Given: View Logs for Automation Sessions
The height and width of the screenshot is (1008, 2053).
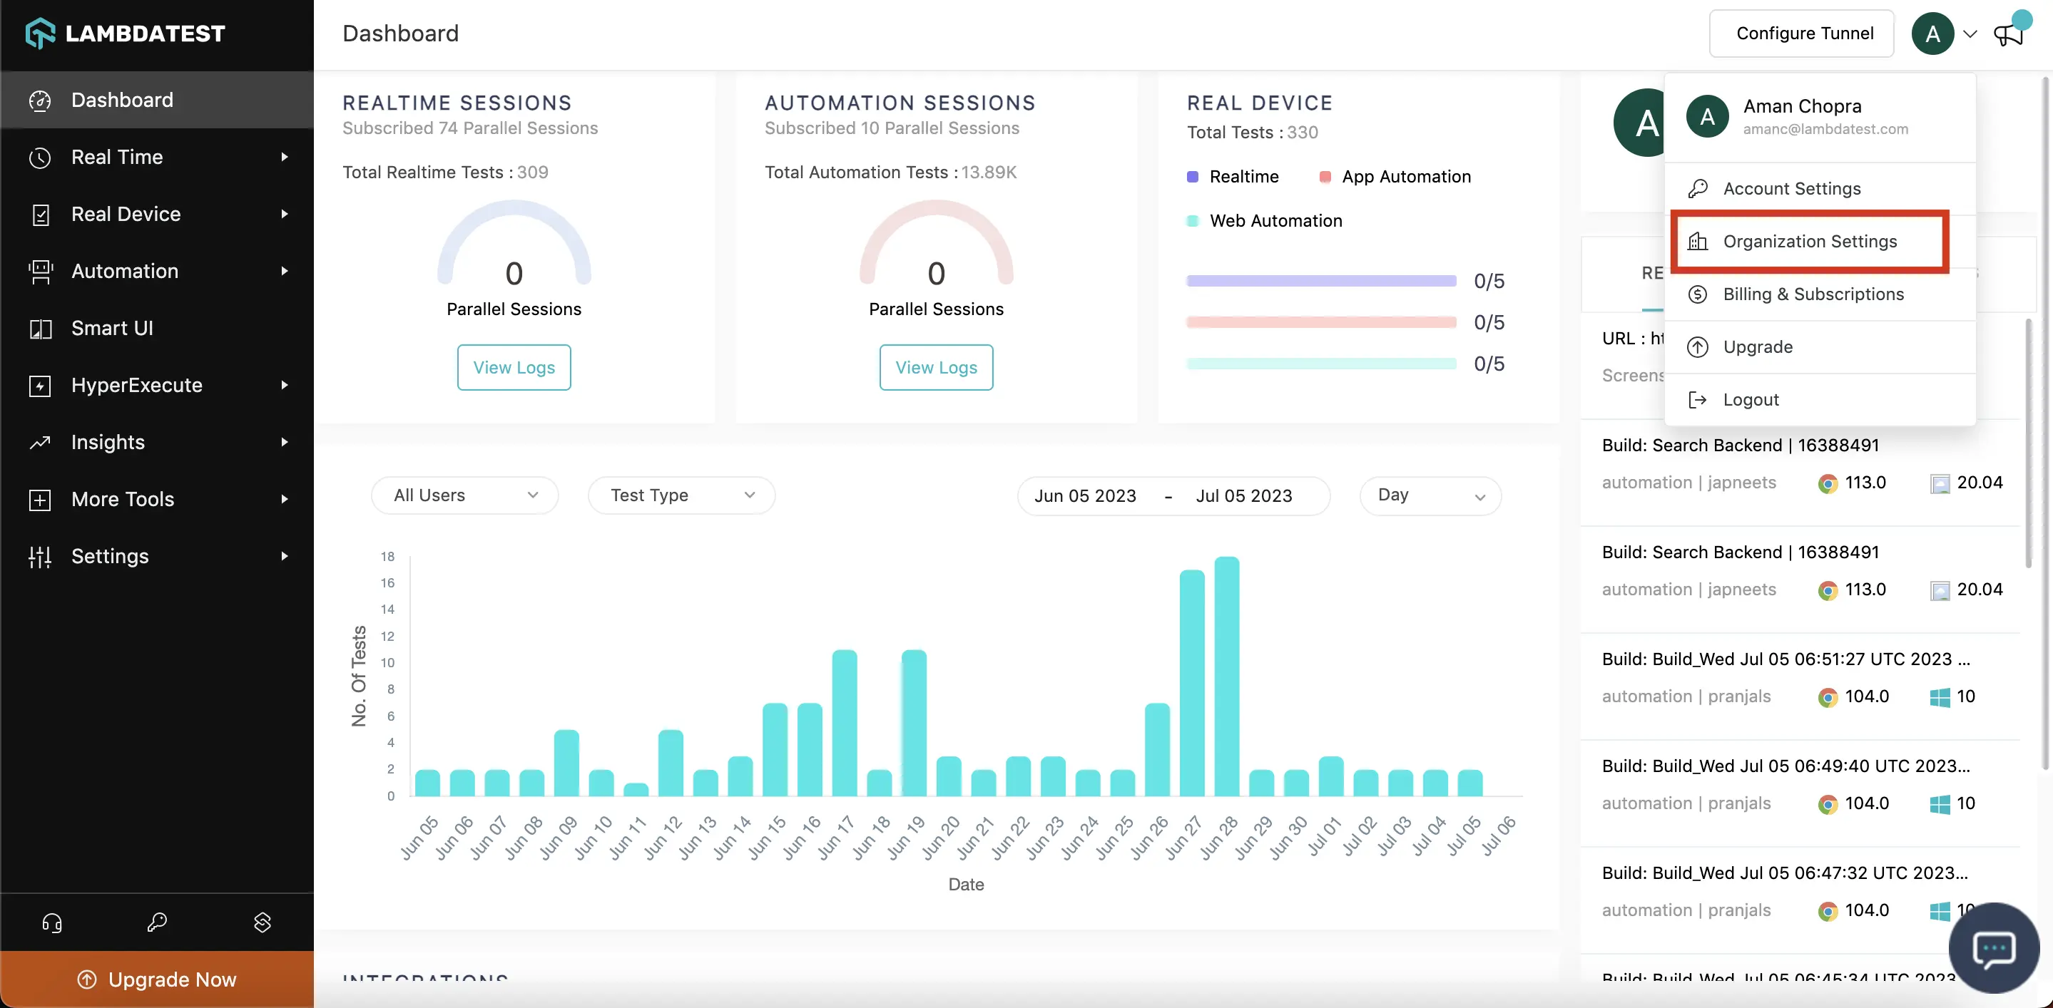Looking at the screenshot, I should [937, 368].
